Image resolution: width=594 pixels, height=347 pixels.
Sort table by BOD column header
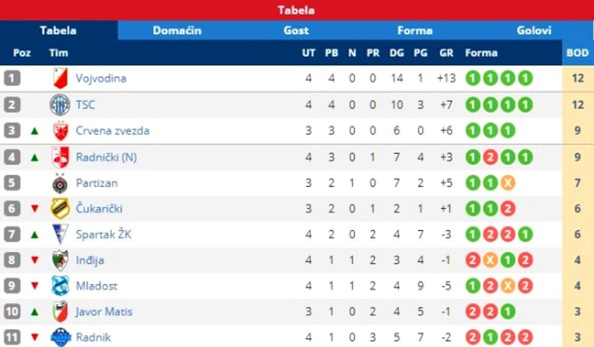point(577,53)
